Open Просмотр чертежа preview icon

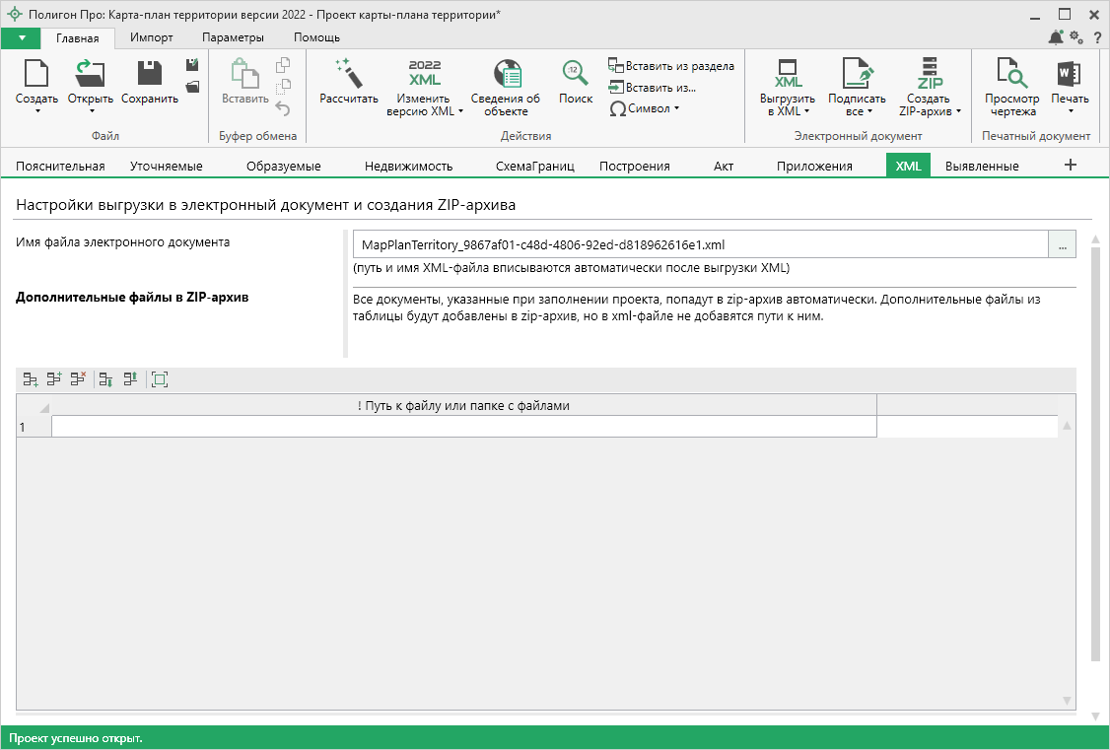pos(1011,74)
